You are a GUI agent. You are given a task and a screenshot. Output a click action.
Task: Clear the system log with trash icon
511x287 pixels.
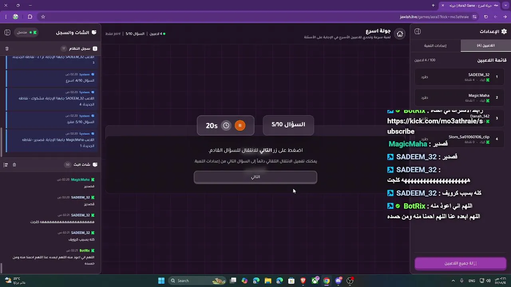point(7,49)
